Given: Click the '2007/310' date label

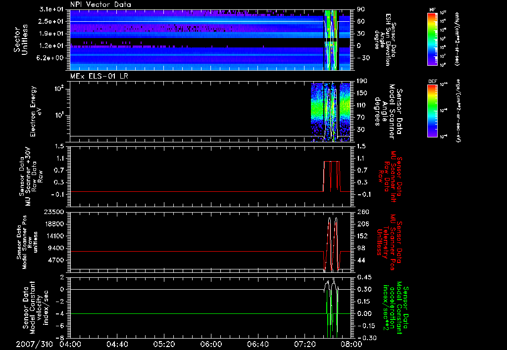Looking at the screenshot, I should point(34,344).
